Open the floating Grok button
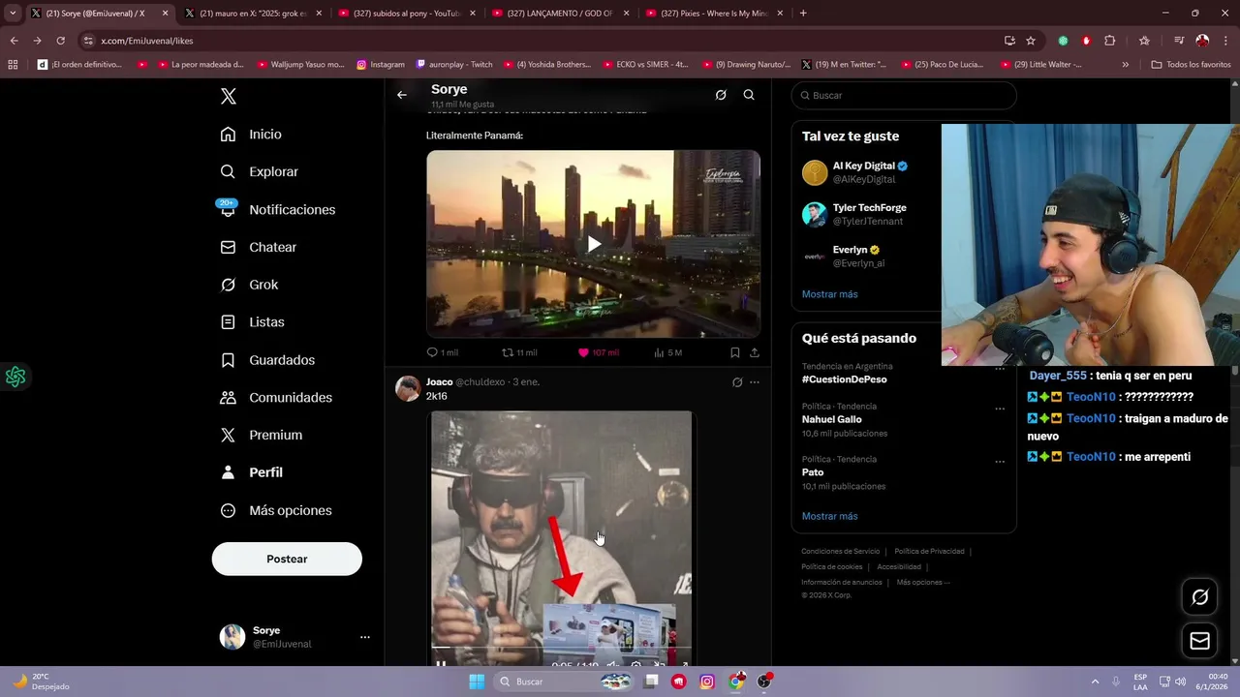This screenshot has width=1240, height=697. [x=1199, y=597]
